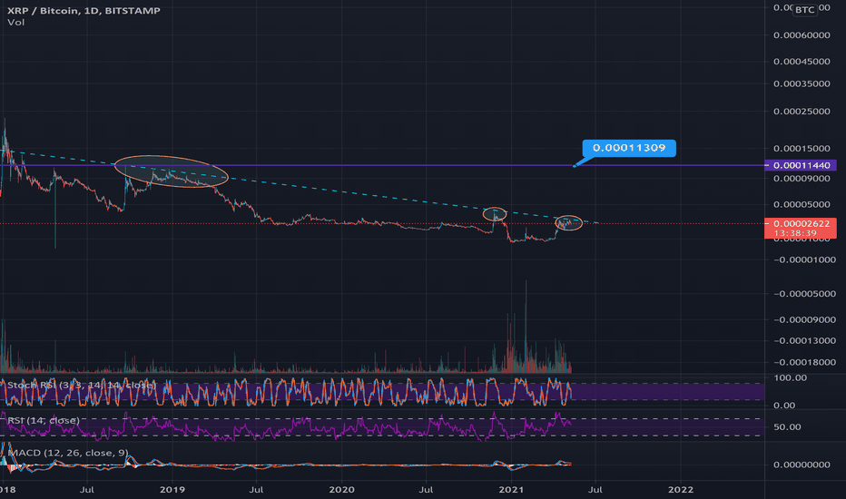Click the 0.00060000 price scale label
846x499 pixels.
click(802, 35)
